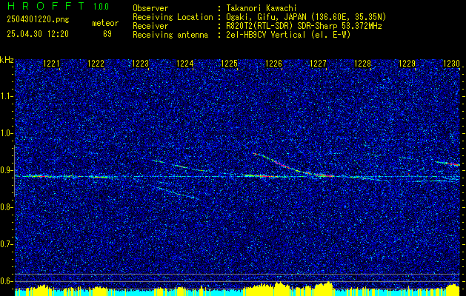Click time marker 1221
The height and width of the screenshot is (296, 466).
pyautogui.click(x=51, y=64)
